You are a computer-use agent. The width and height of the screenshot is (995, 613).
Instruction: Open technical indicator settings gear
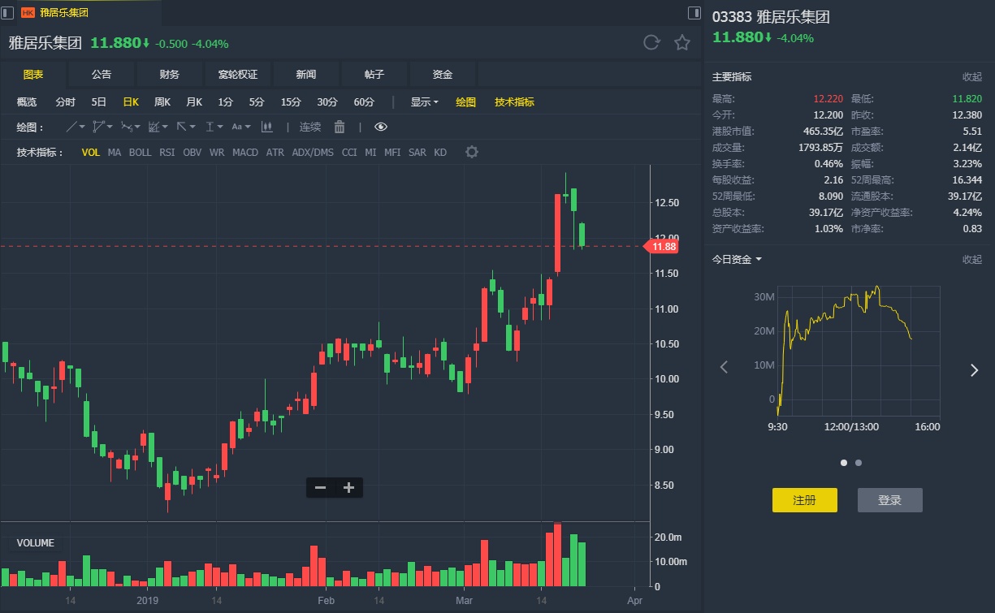[x=471, y=152]
